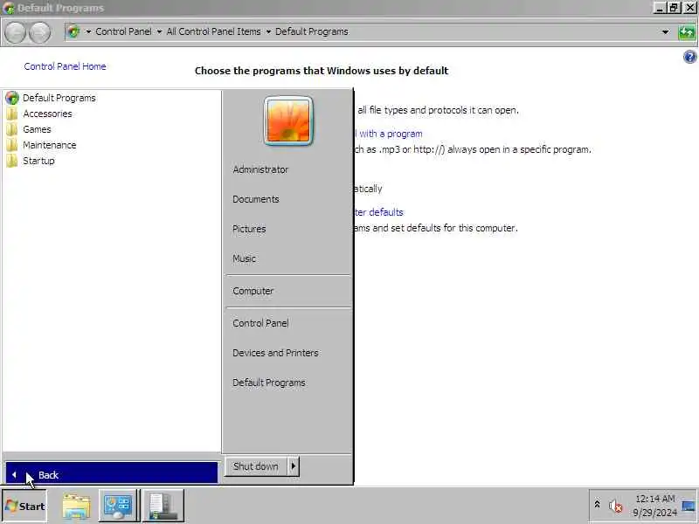Open Documents from the Start menu

[256, 199]
